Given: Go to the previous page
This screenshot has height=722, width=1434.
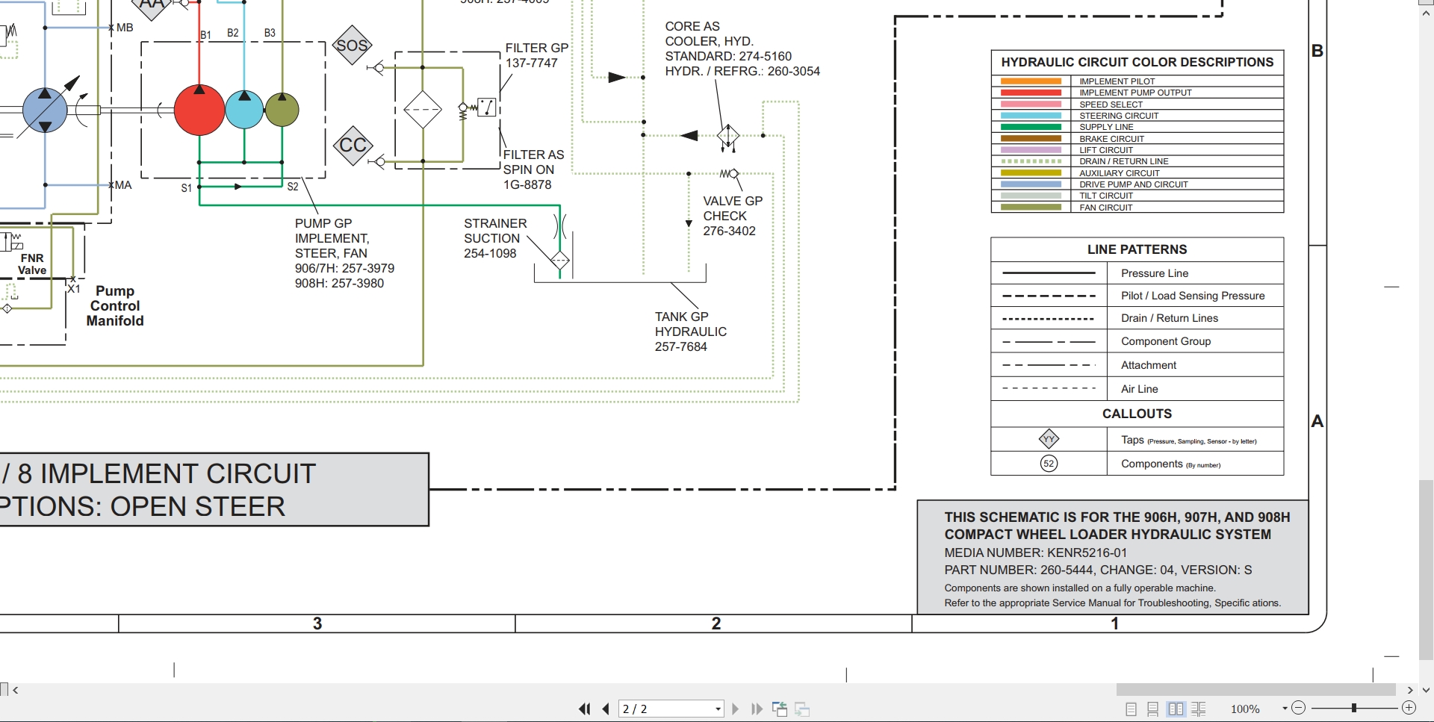Looking at the screenshot, I should (606, 709).
